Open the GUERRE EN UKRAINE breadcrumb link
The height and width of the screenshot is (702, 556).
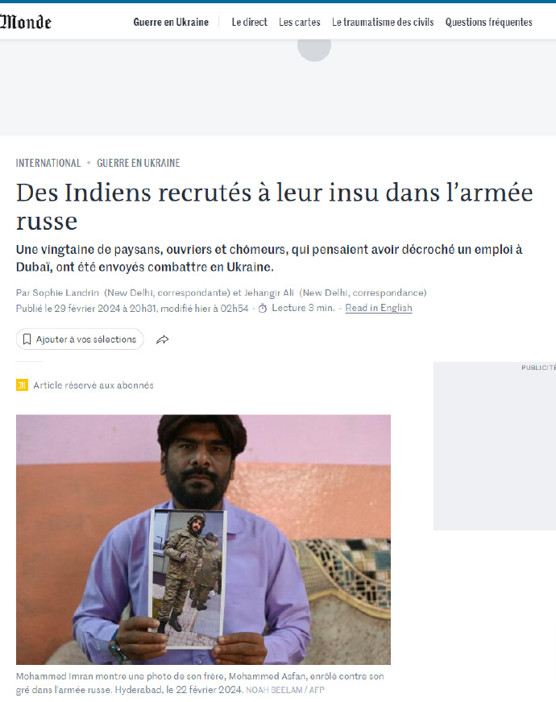point(139,163)
